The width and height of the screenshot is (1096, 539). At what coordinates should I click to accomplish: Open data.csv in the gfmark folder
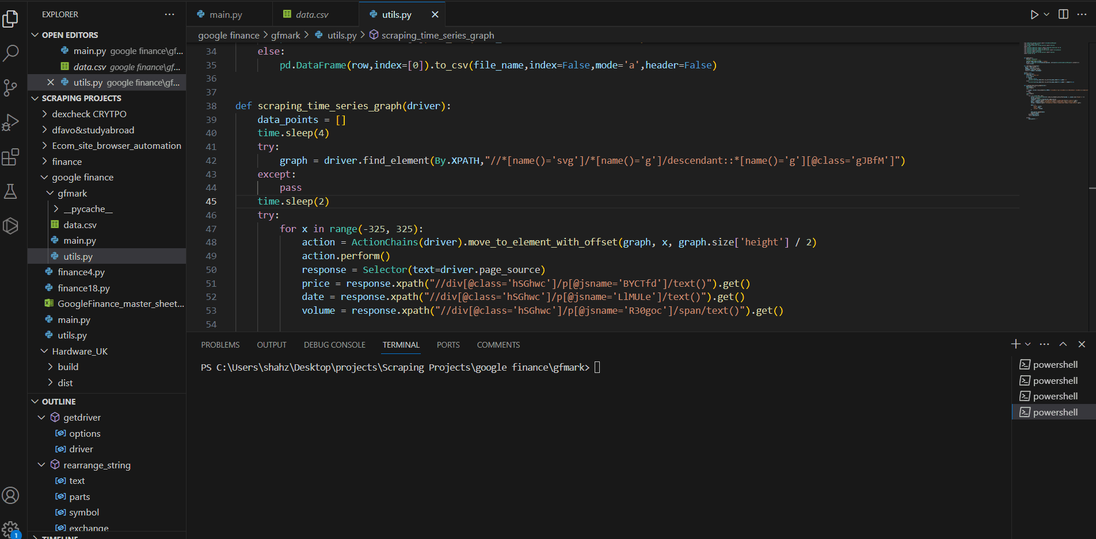[x=106, y=225]
